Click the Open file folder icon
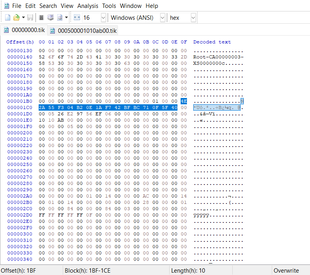 17,18
